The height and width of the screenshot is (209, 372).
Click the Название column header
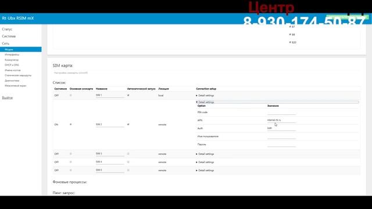(x=102, y=89)
